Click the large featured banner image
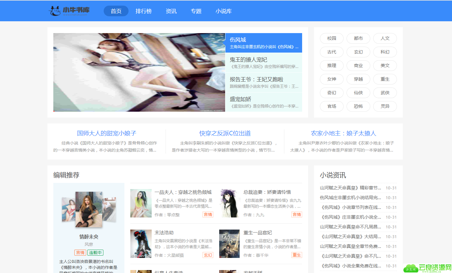The image size is (452, 273). (x=139, y=72)
